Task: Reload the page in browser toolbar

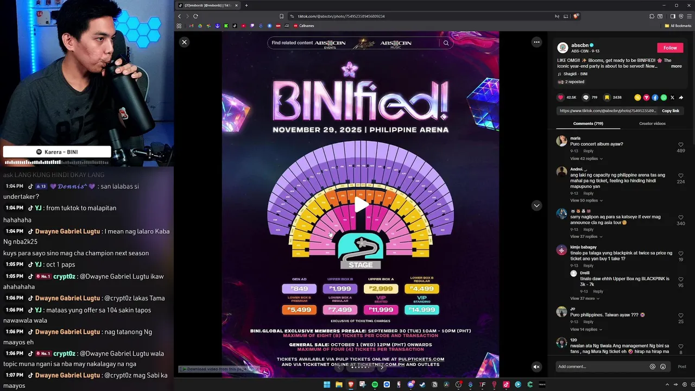Action: 195,16
